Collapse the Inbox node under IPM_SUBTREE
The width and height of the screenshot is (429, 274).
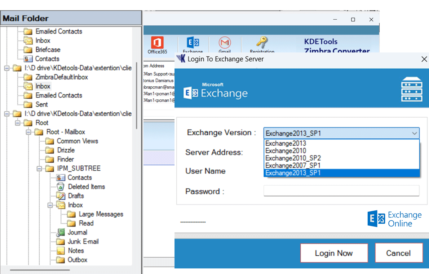click(x=50, y=205)
